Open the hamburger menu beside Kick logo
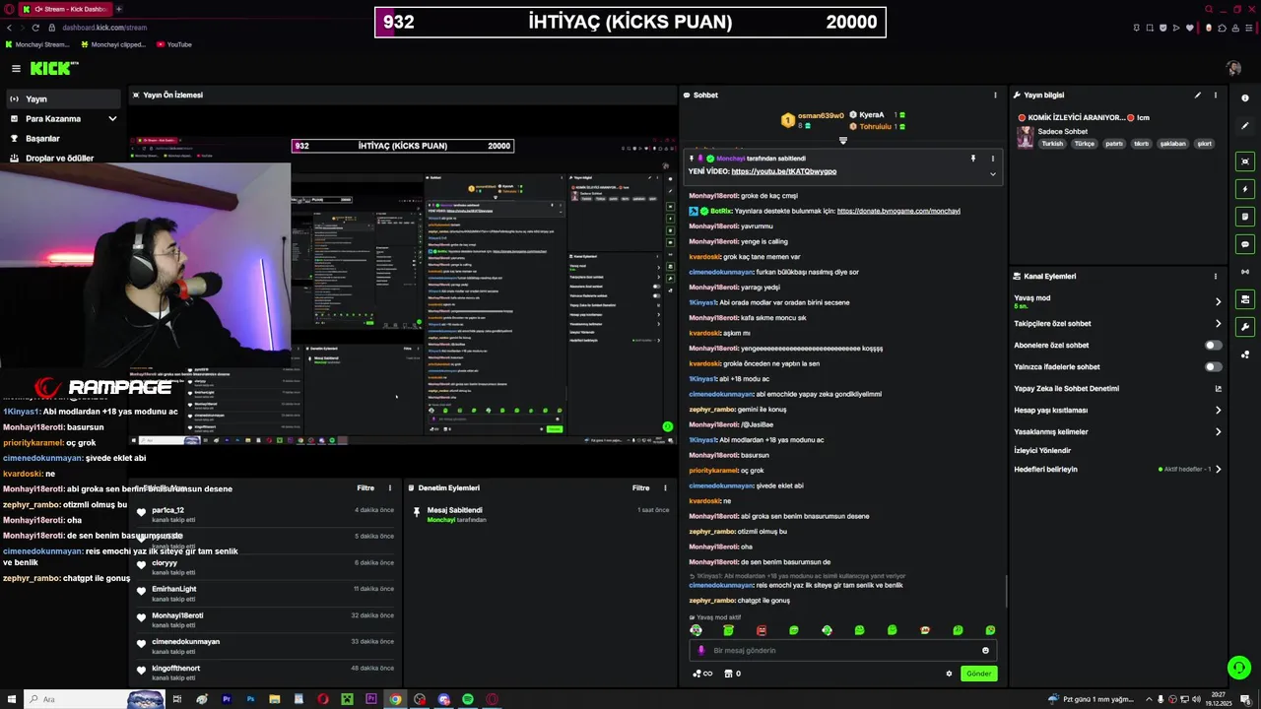 tap(16, 68)
